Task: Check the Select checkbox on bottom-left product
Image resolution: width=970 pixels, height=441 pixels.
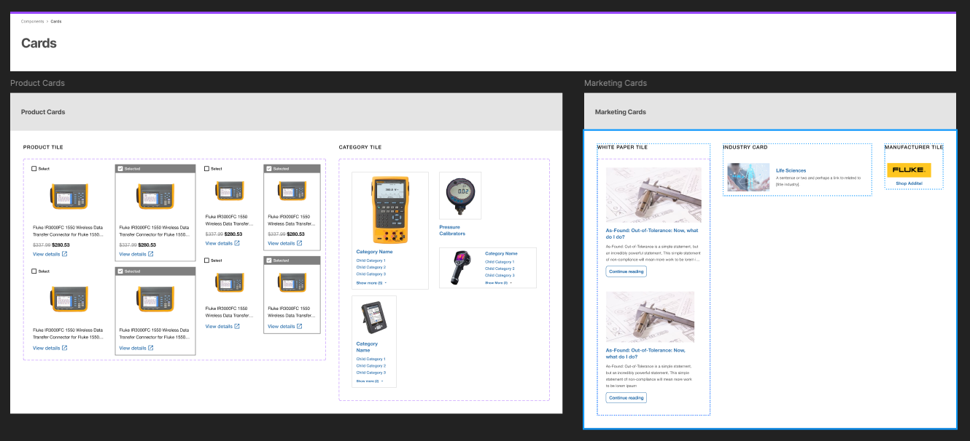Action: point(33,270)
